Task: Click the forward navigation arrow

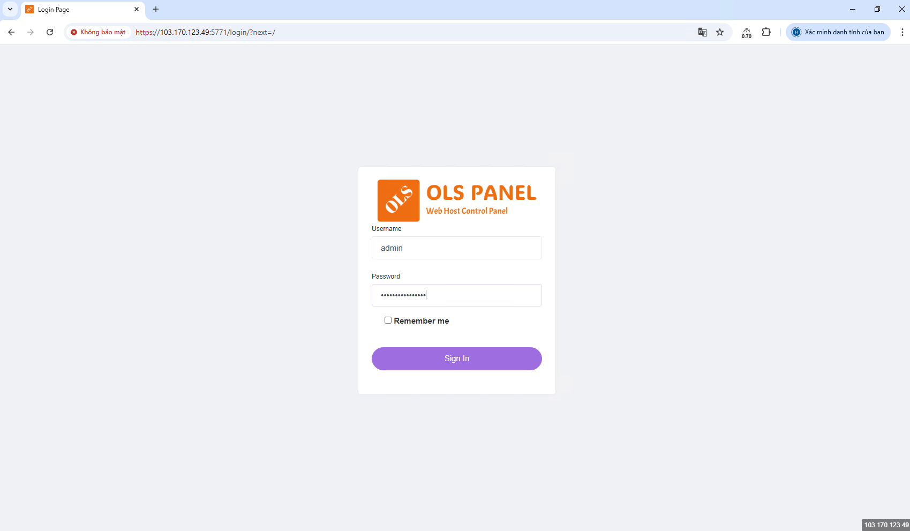Action: pyautogui.click(x=31, y=32)
